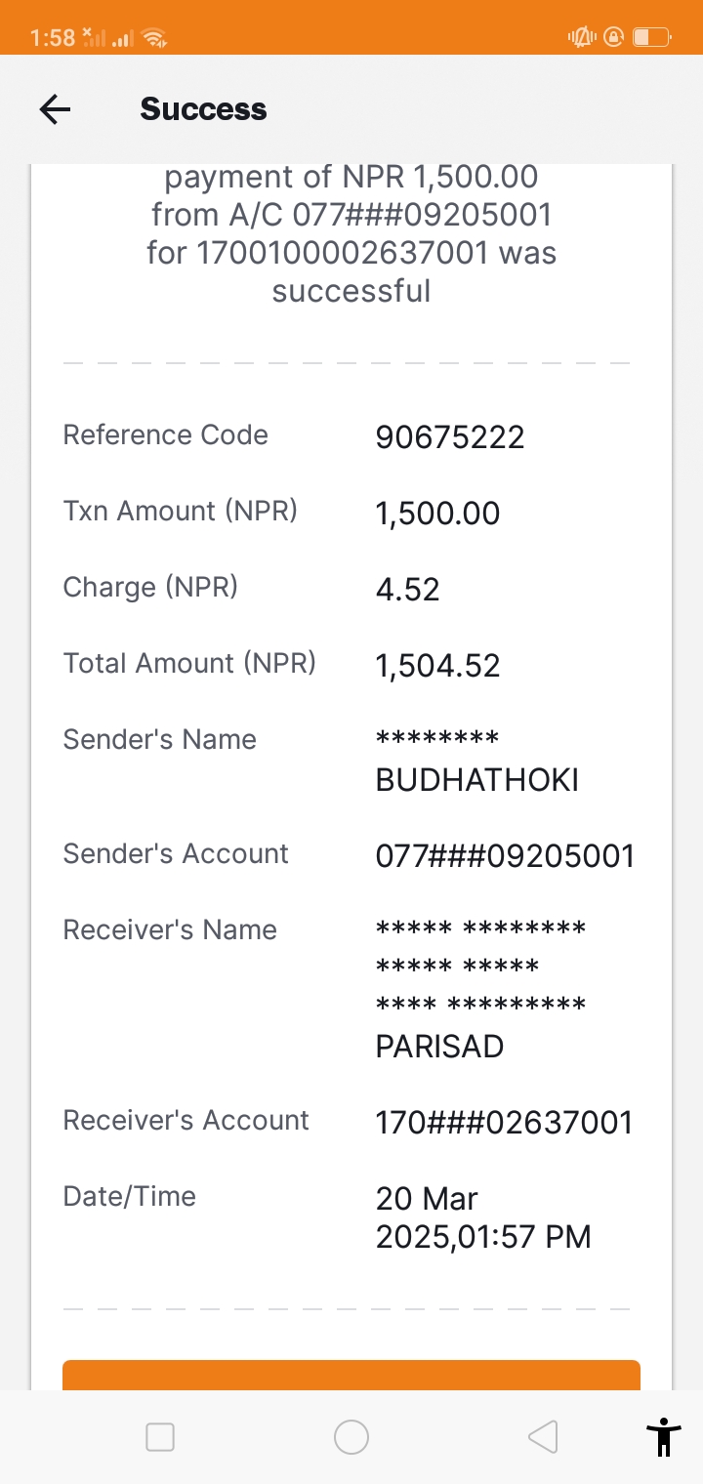The width and height of the screenshot is (703, 1484).
Task: Tap the Android back triangle button
Action: tap(542, 1437)
